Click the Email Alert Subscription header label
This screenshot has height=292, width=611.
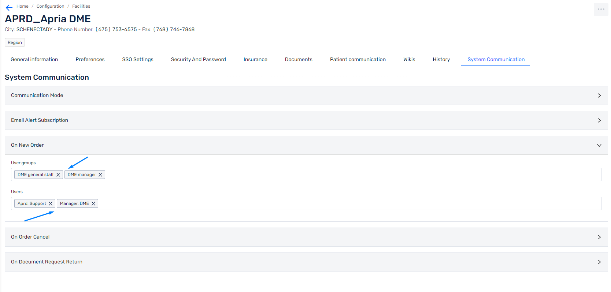click(40, 120)
